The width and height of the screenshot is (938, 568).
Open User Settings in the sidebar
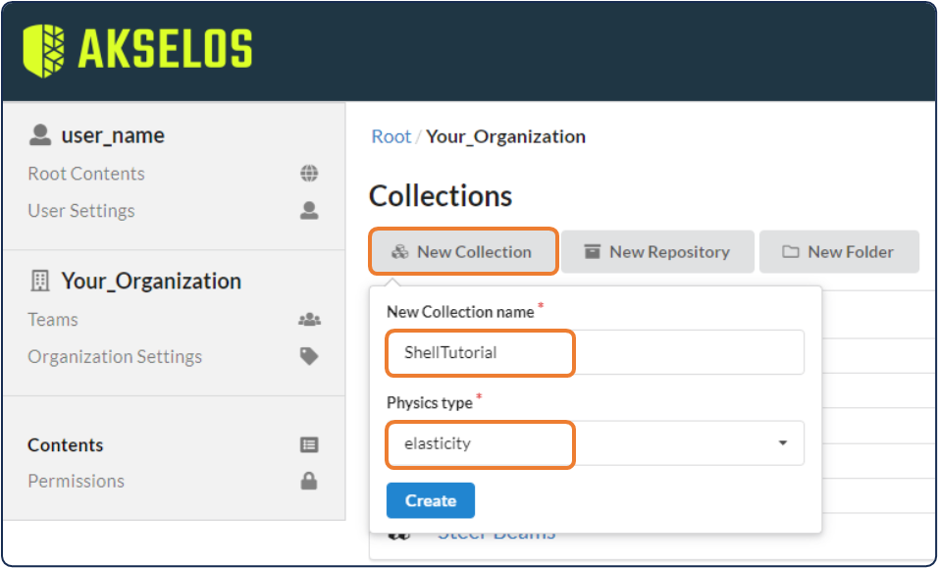81,211
